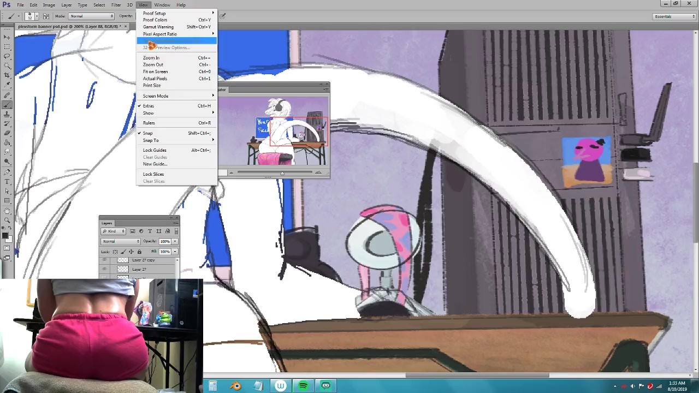
Task: Expand the layer Opacity slider arrow
Action: click(175, 241)
